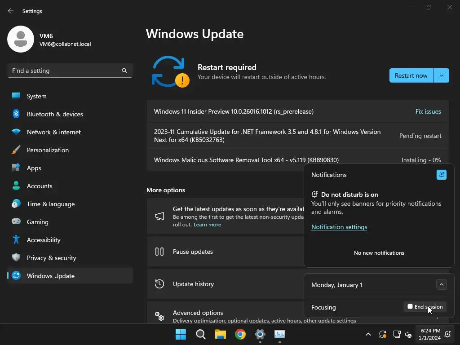Click the Time & language globe icon
This screenshot has width=460, height=345.
tap(16, 203)
